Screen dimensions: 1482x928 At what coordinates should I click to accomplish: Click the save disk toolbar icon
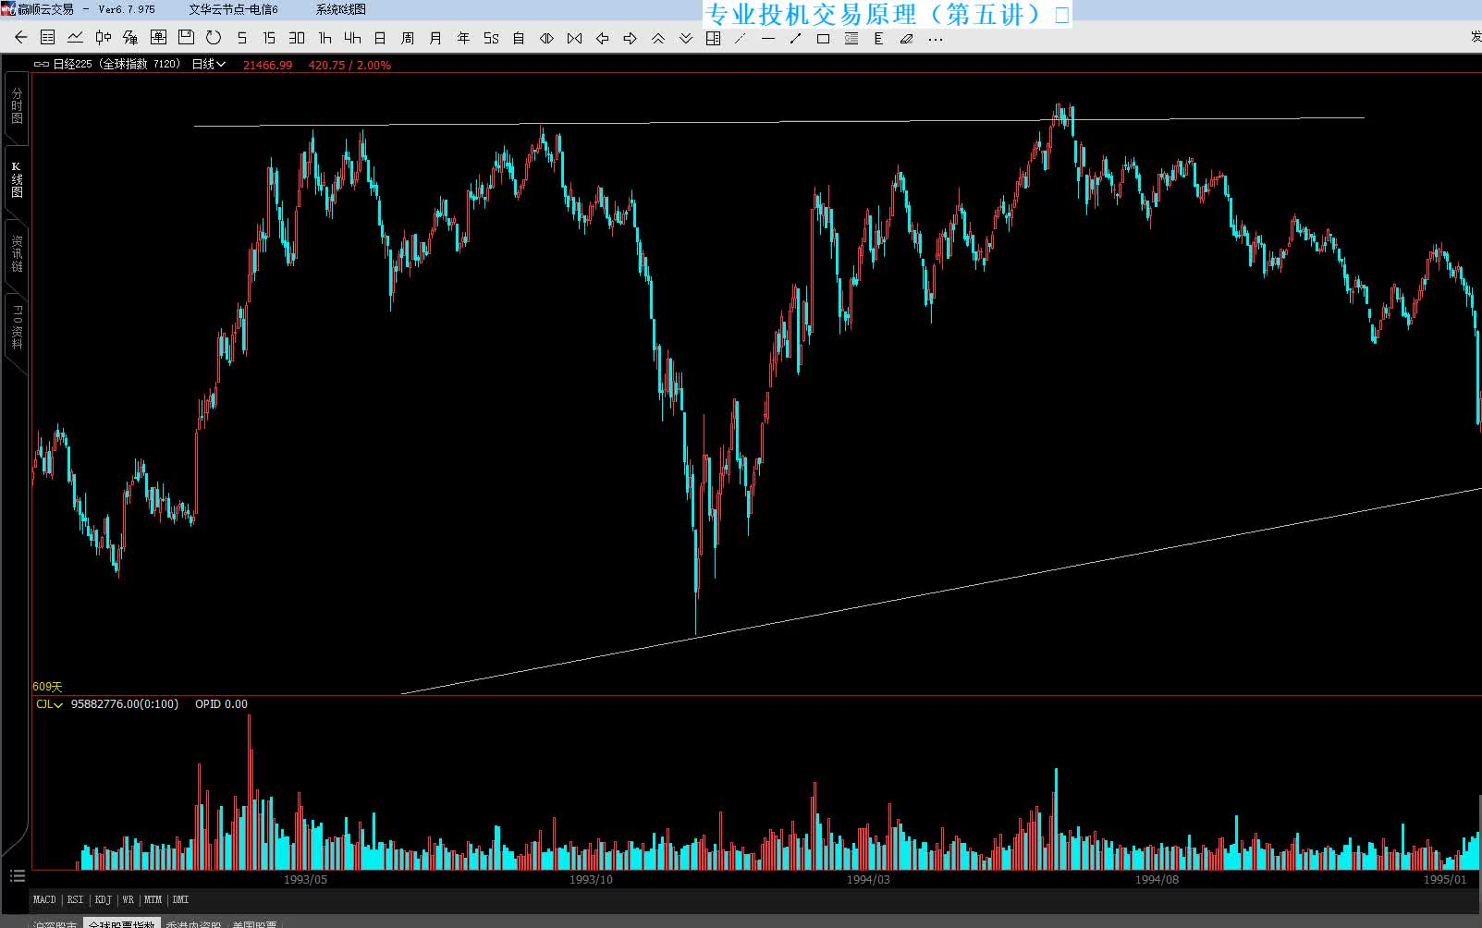(x=186, y=38)
